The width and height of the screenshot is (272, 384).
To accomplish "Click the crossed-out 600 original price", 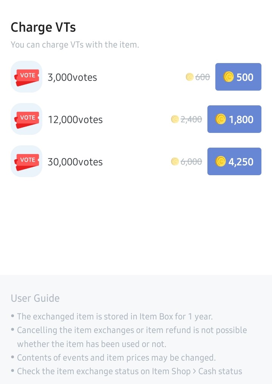I will [202, 77].
